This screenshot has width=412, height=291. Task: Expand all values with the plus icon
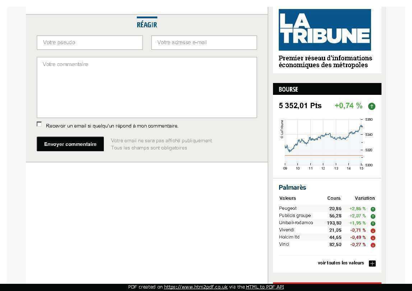pyautogui.click(x=372, y=263)
